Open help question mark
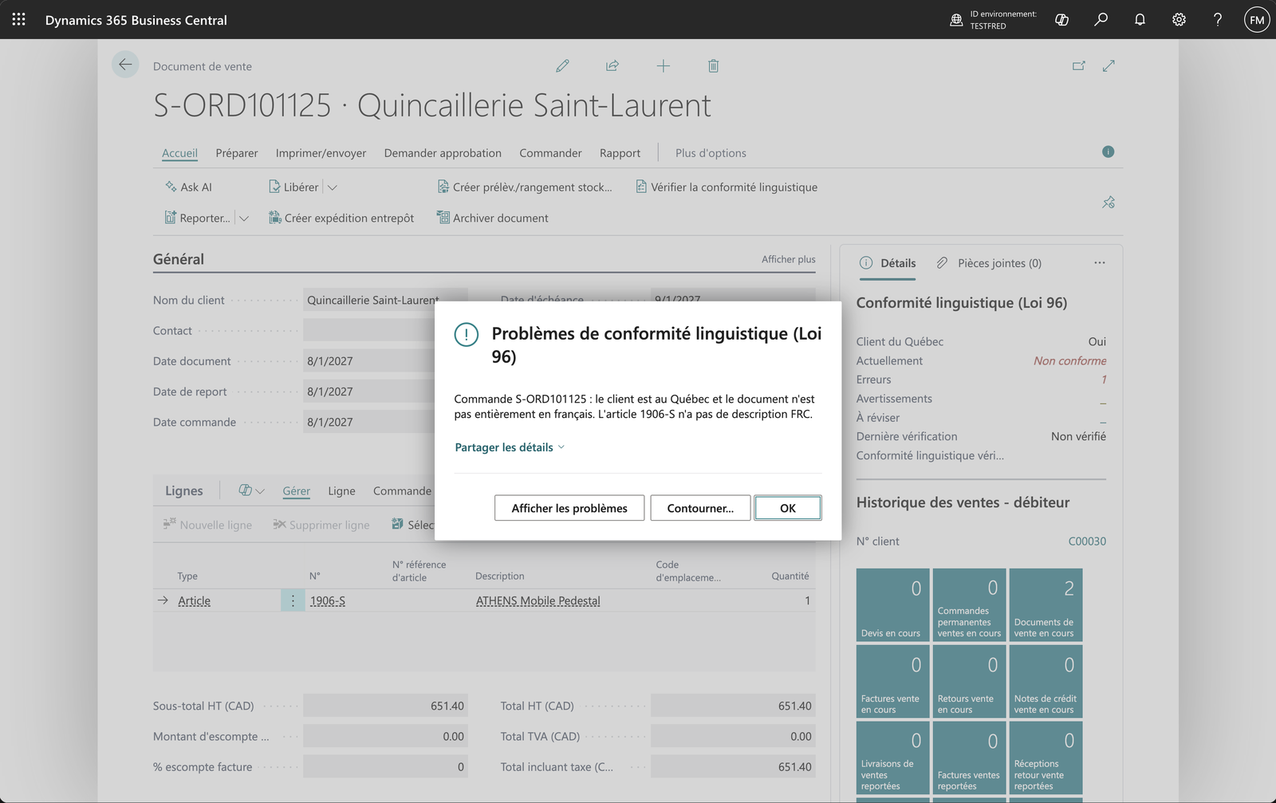 pos(1218,20)
